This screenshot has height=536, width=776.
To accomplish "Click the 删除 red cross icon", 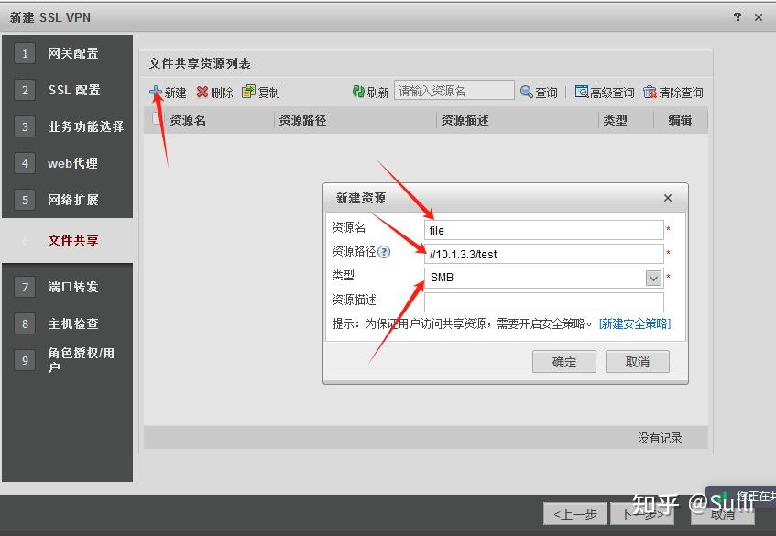I will click(201, 91).
